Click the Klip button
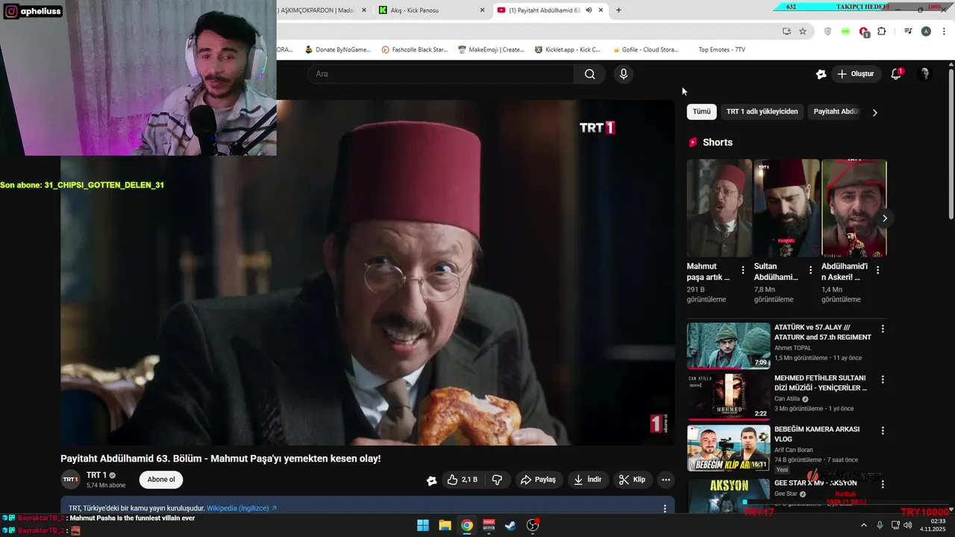This screenshot has width=955, height=537. 633,480
